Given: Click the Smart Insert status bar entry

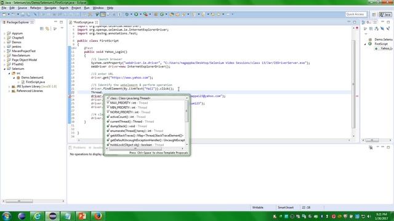Looking at the screenshot, I should click(x=286, y=207).
